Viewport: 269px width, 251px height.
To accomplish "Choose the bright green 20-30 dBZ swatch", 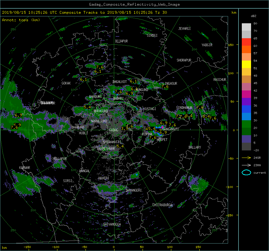I will coord(246,124).
